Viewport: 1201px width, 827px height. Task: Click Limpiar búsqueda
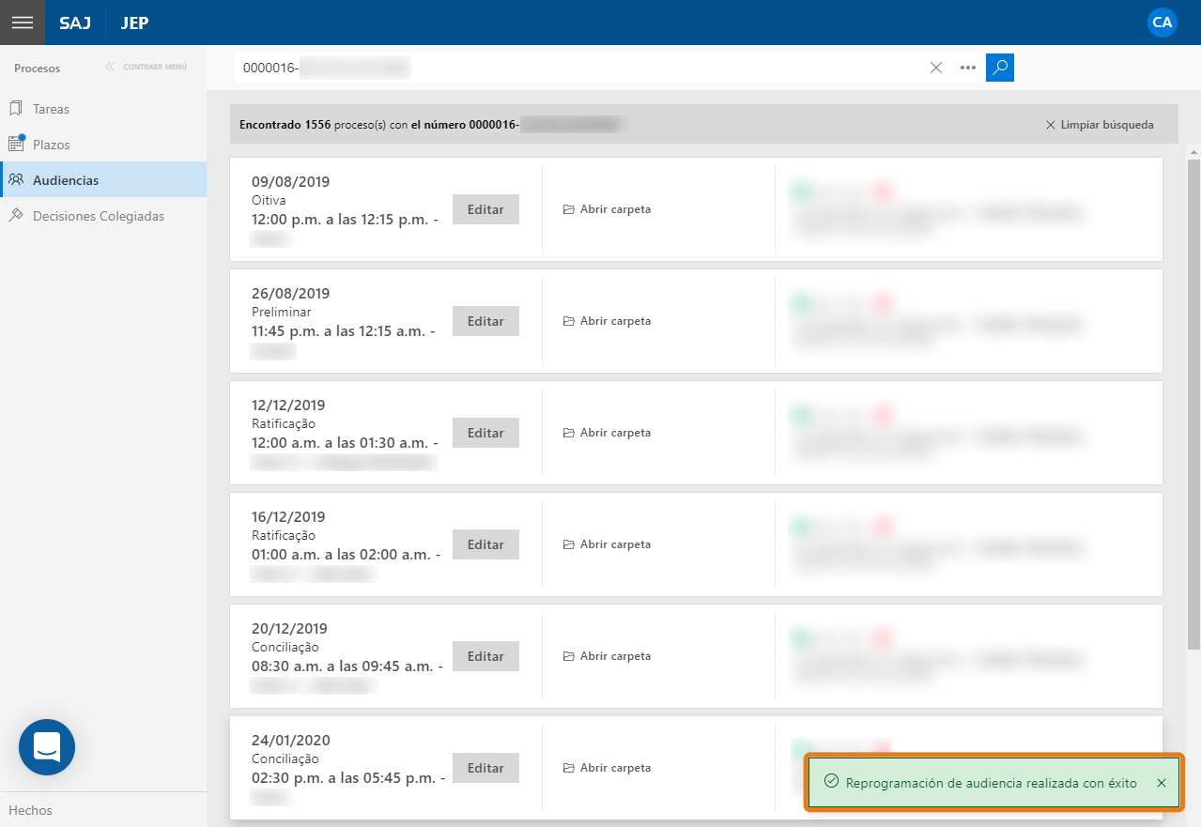tap(1100, 125)
